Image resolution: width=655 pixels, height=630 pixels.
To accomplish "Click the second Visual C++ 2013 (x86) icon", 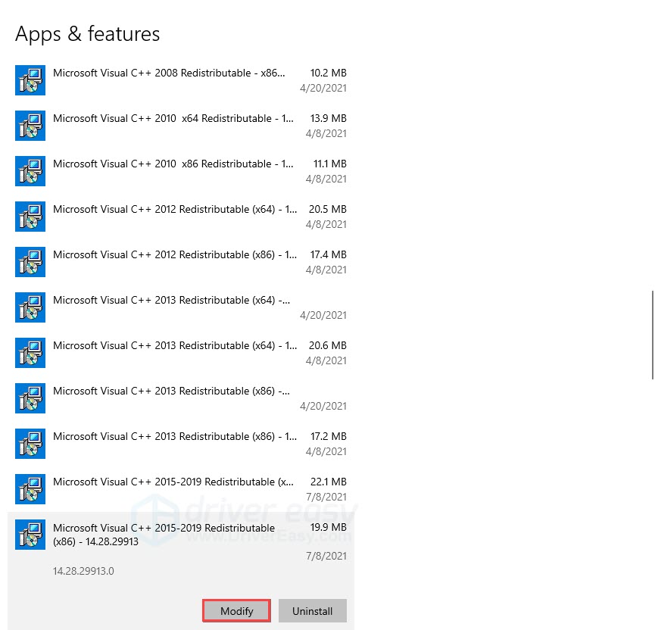I will 30,444.
